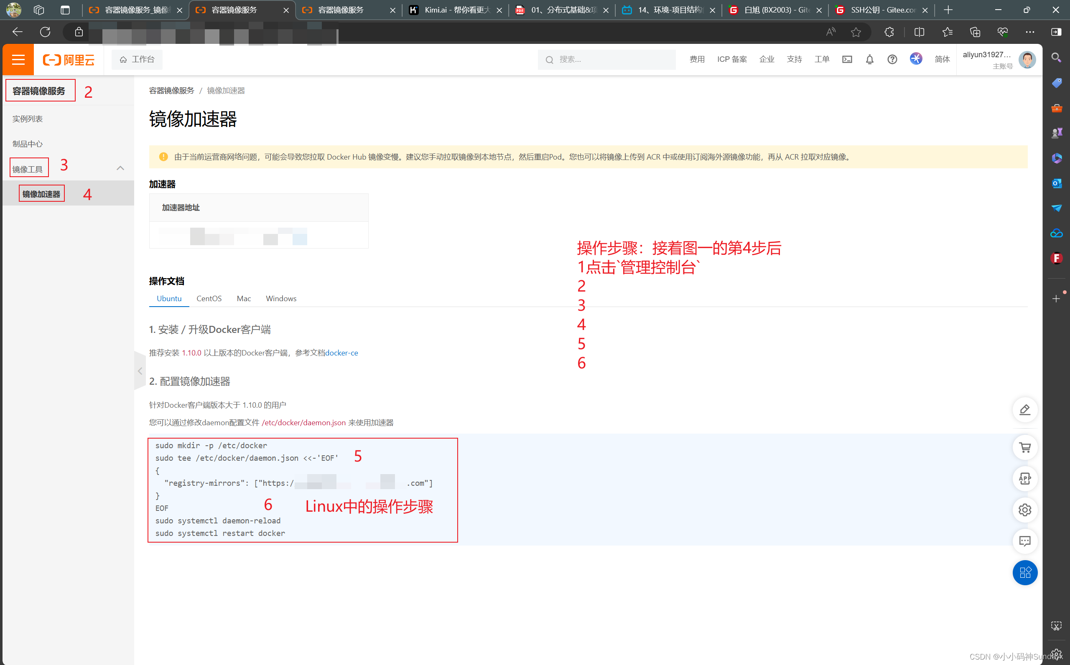Open the Edge sidebar search icon
The height and width of the screenshot is (665, 1070).
[x=1056, y=58]
